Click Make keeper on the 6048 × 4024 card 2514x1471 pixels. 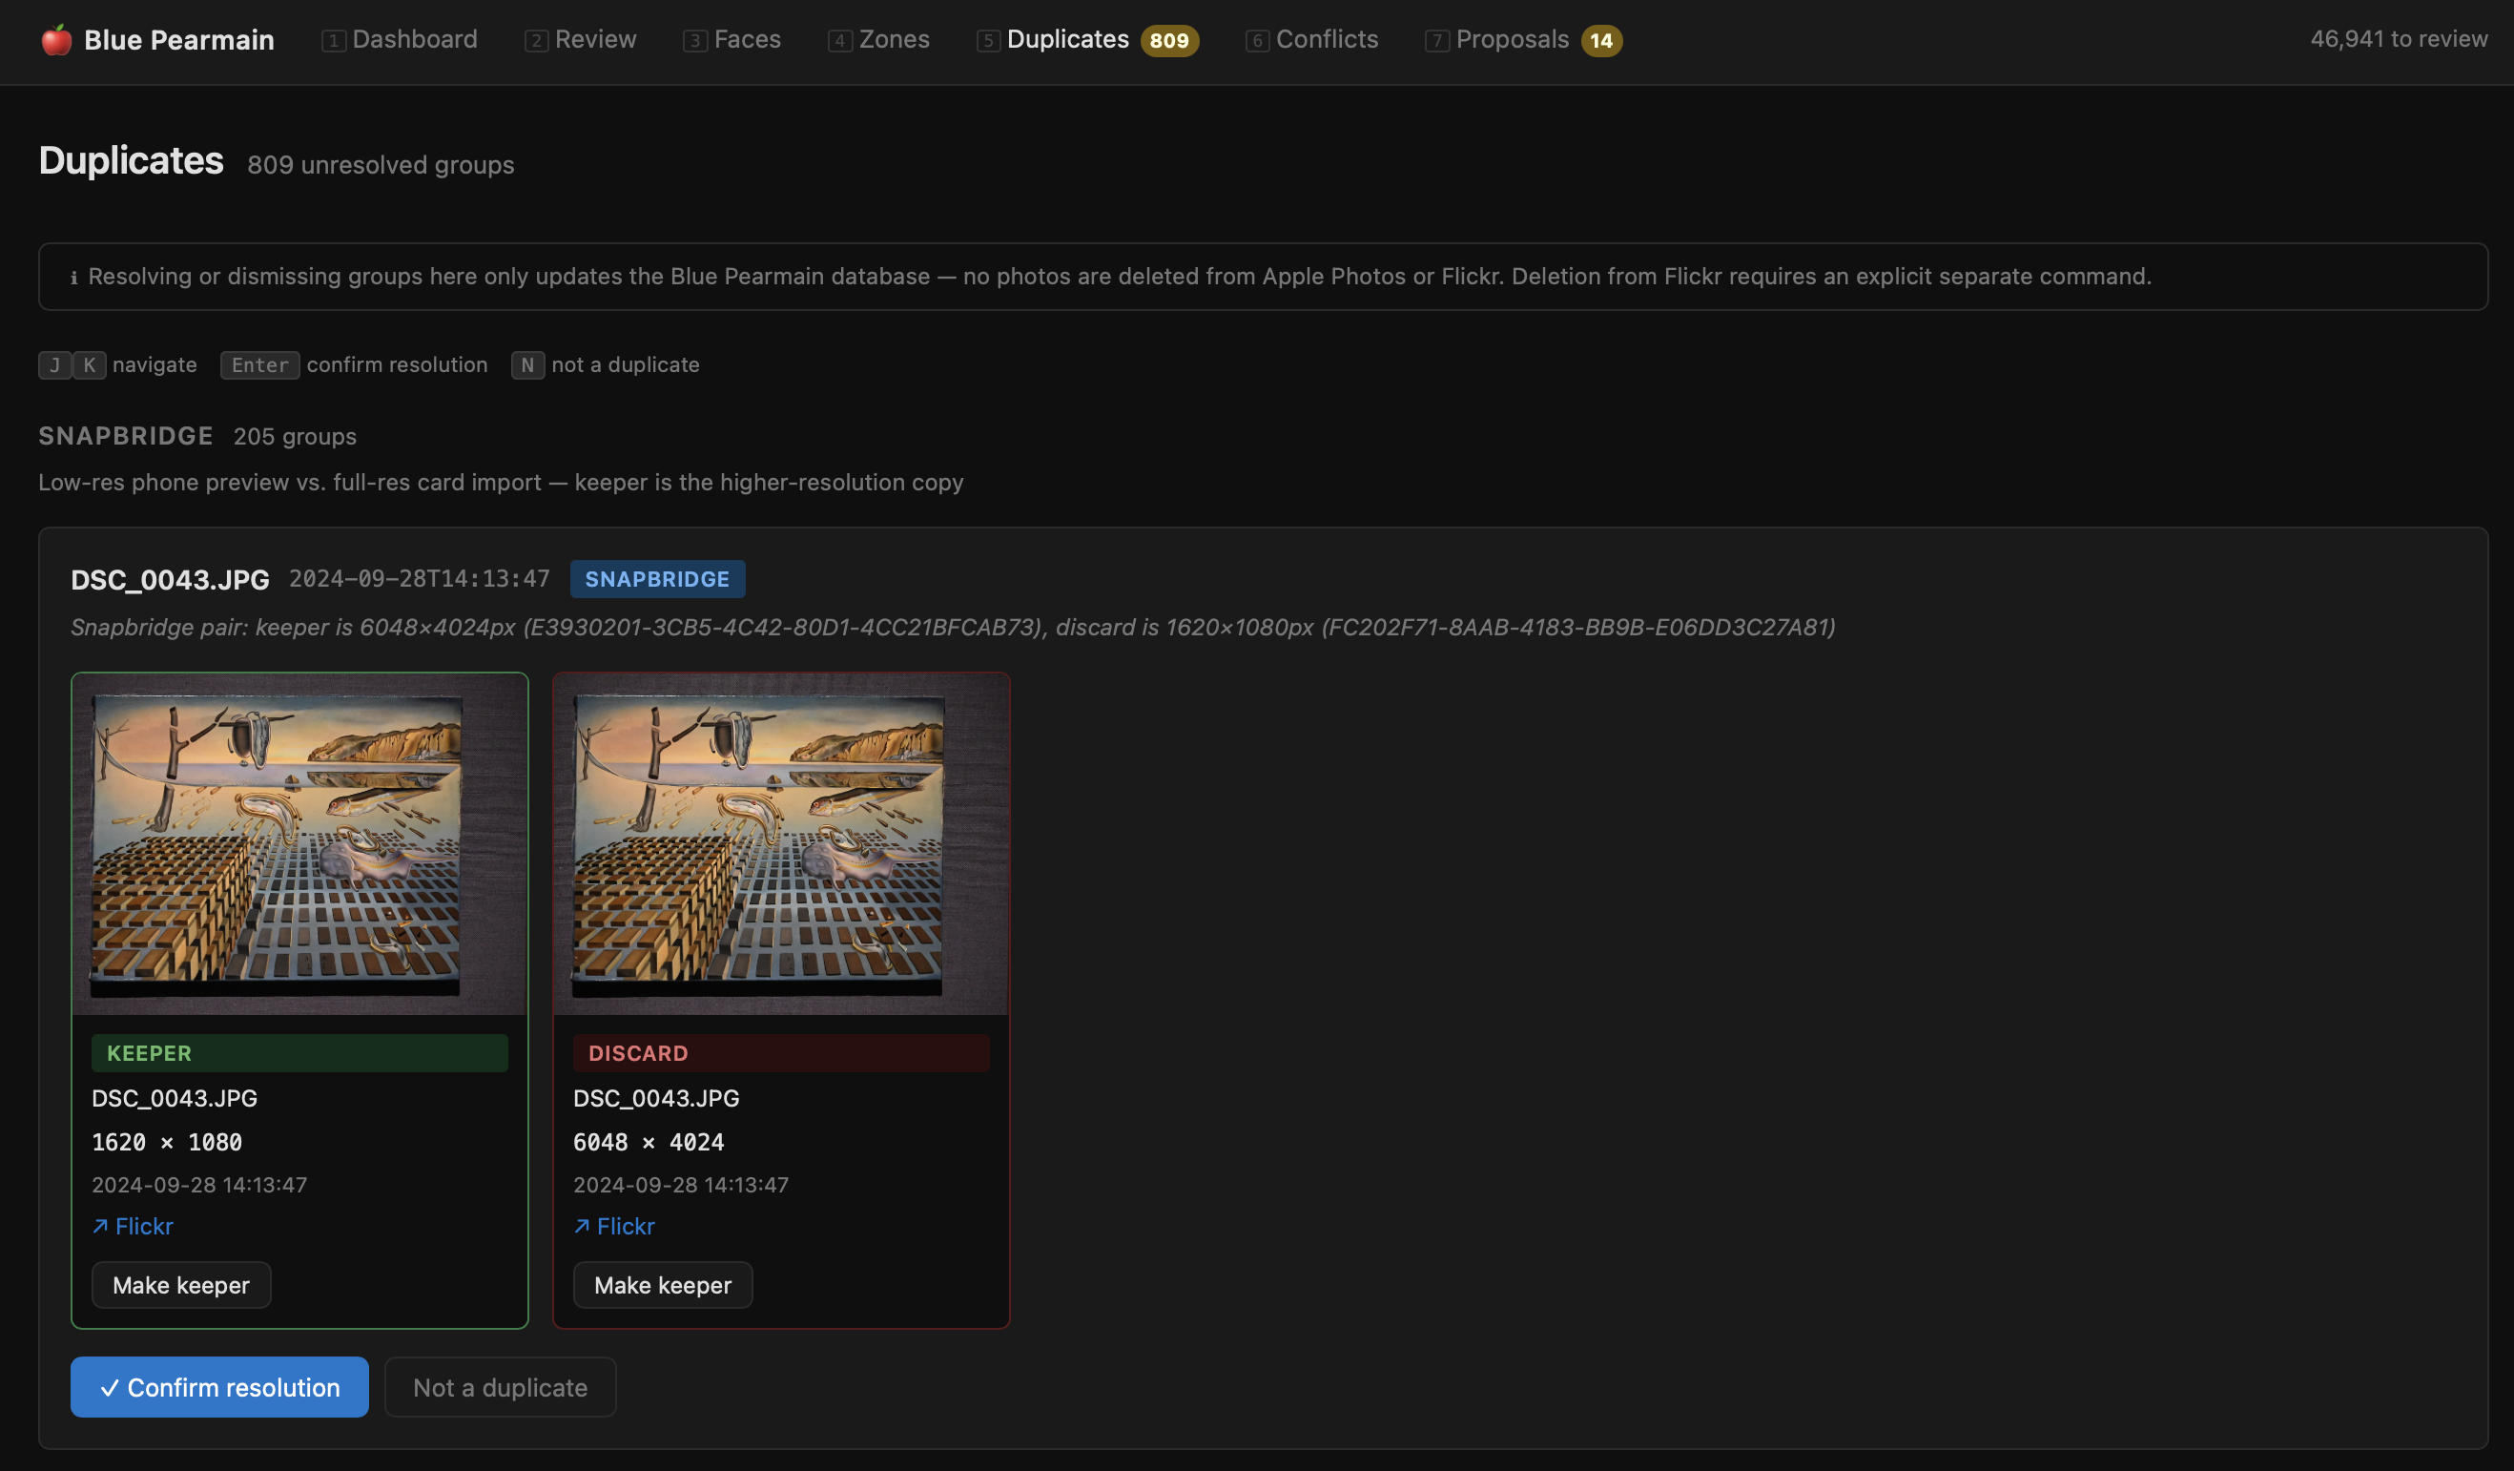coord(663,1284)
